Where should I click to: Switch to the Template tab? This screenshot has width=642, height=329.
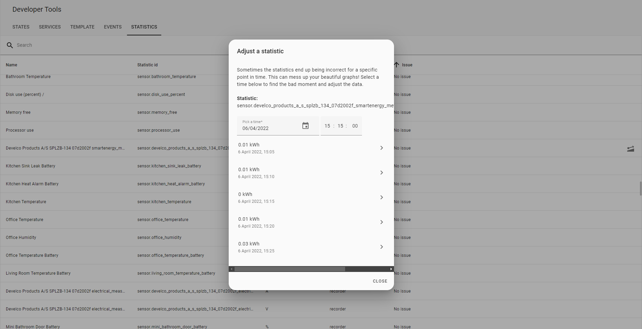(x=82, y=27)
